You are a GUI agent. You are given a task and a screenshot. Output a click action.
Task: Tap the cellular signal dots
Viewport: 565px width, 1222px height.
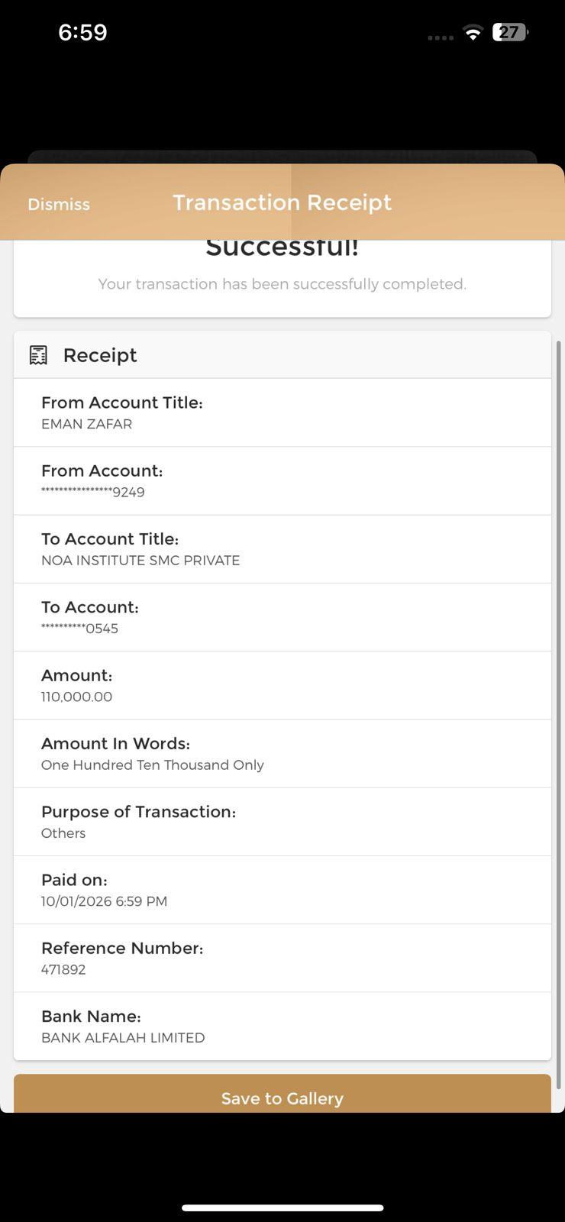pos(441,37)
